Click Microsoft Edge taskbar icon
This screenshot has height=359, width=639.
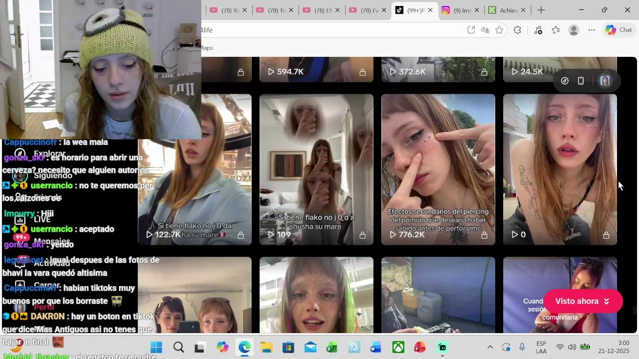pos(244,347)
